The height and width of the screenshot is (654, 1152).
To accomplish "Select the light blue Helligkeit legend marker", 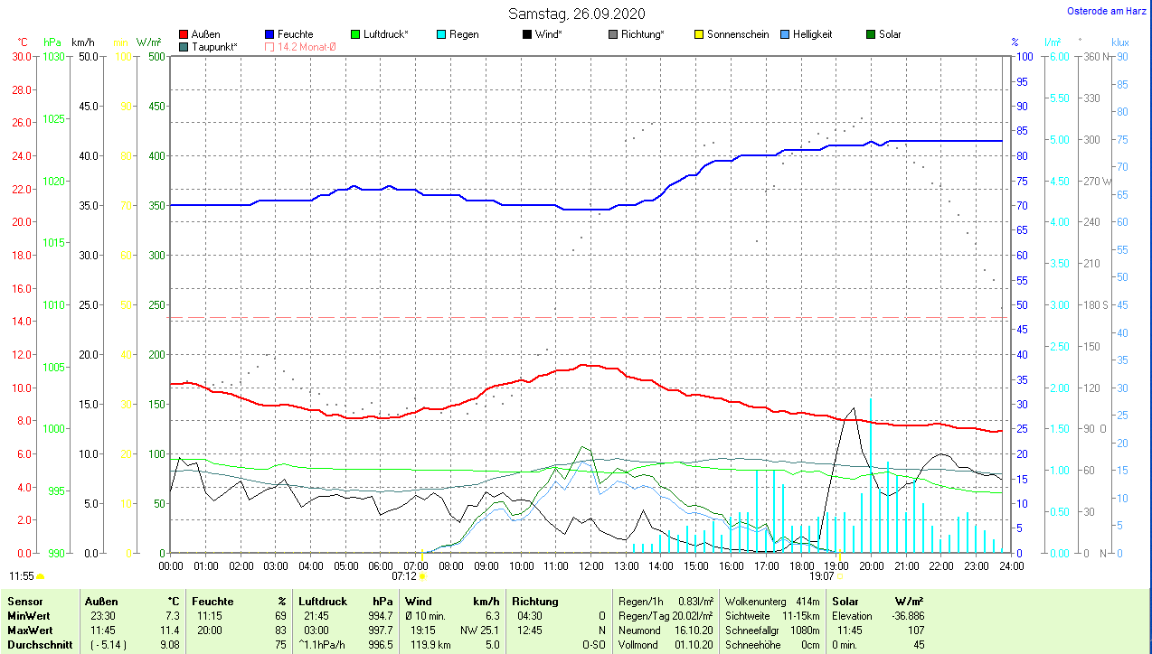I will (785, 35).
